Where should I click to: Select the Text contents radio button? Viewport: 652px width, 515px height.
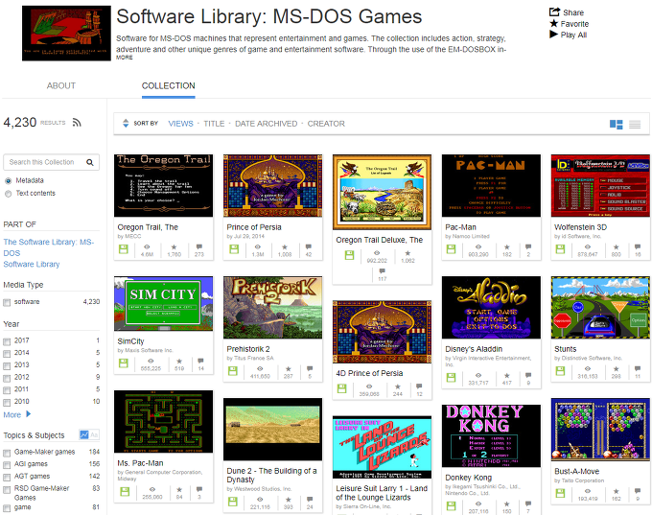8,194
